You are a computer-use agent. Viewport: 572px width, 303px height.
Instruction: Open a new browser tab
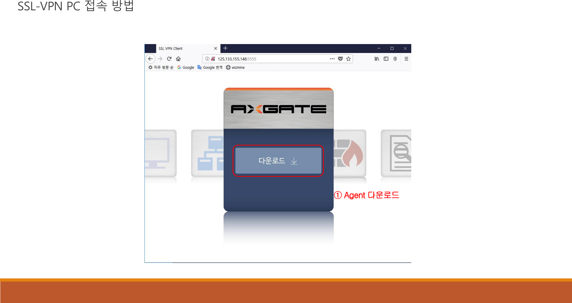(225, 48)
